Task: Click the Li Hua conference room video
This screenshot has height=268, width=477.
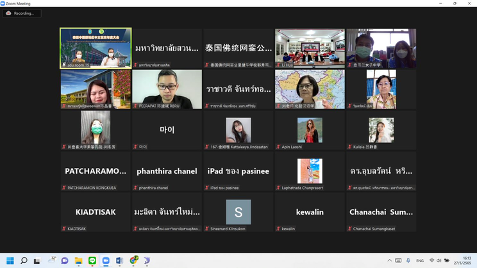Action: tap(310, 48)
